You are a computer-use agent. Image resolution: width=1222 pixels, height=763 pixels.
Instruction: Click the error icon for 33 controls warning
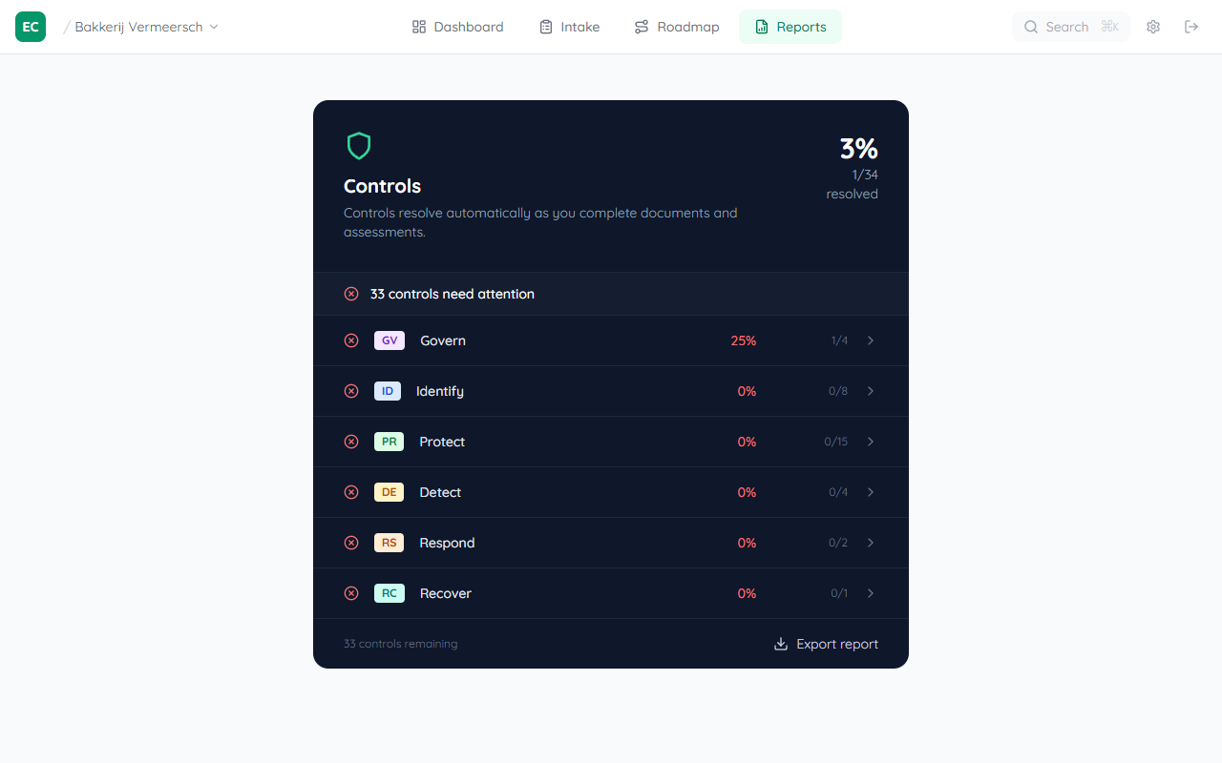coord(351,294)
